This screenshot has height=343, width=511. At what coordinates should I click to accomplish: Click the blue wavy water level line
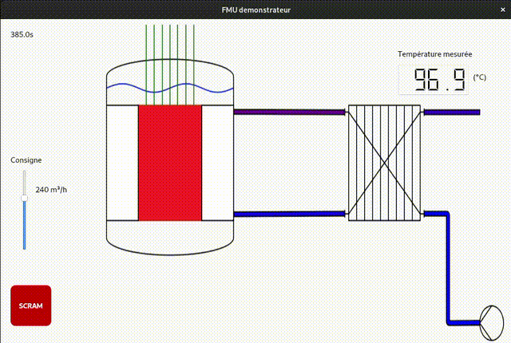click(170, 88)
